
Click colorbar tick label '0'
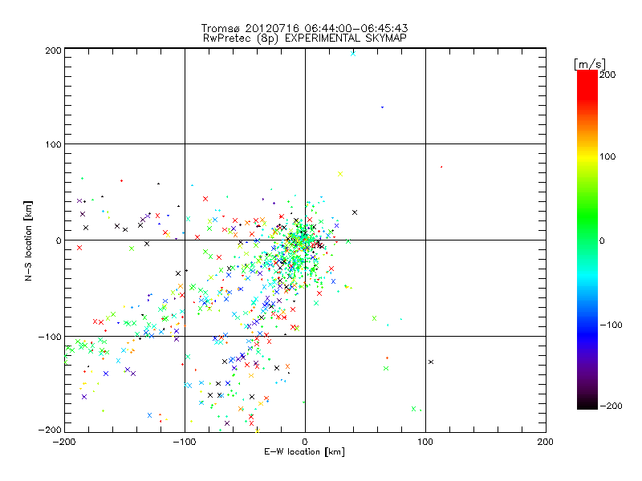click(x=602, y=240)
